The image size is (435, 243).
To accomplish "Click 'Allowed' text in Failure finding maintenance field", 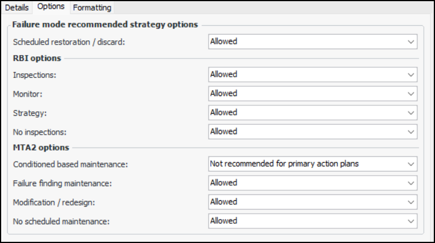I will click(224, 183).
